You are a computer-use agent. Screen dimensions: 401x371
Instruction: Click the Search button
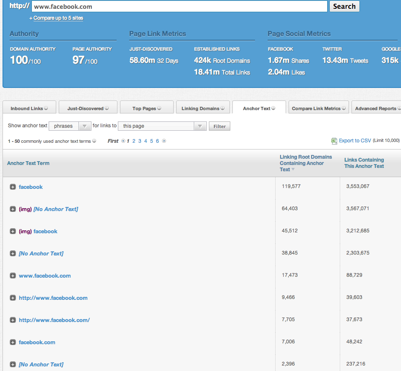point(344,6)
